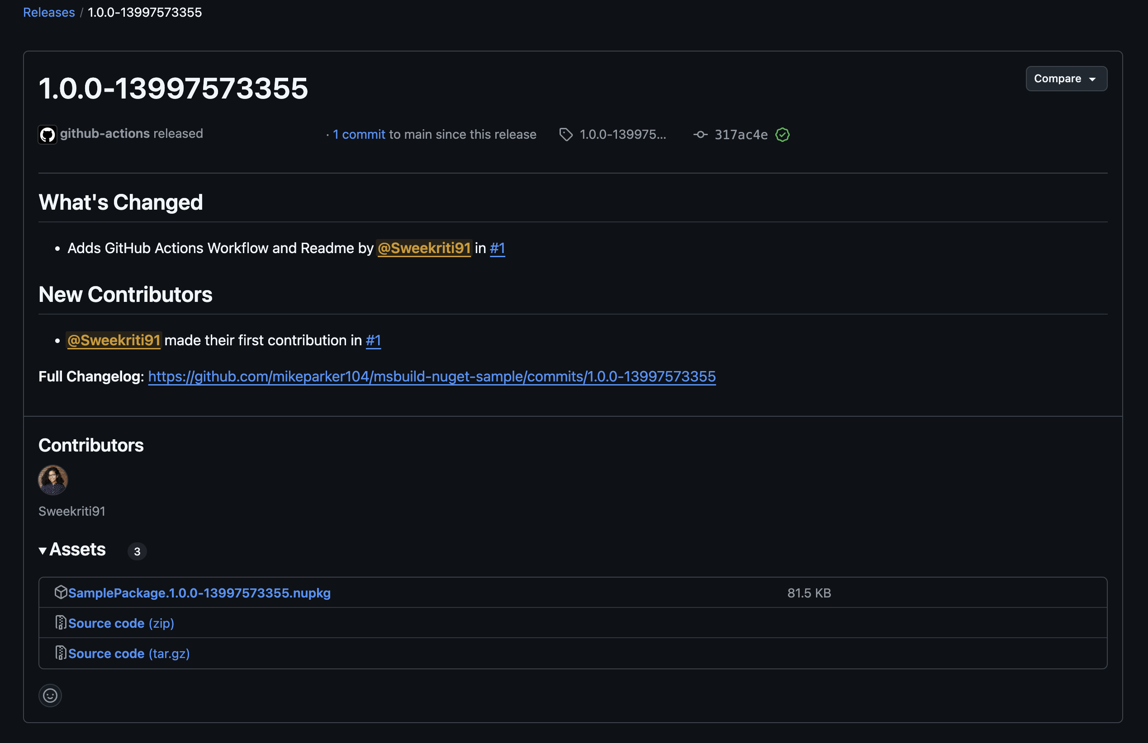The height and width of the screenshot is (743, 1148).
Task: Click the github-actions avatar icon
Action: pos(47,134)
